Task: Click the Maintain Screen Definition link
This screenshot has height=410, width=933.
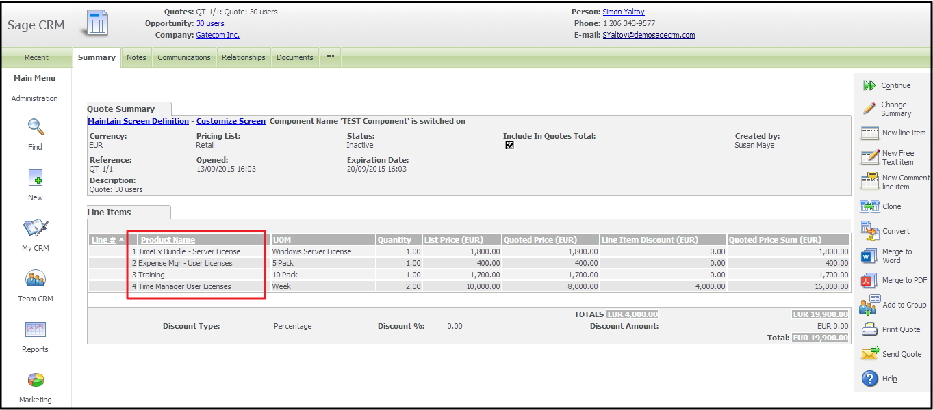Action: point(138,121)
